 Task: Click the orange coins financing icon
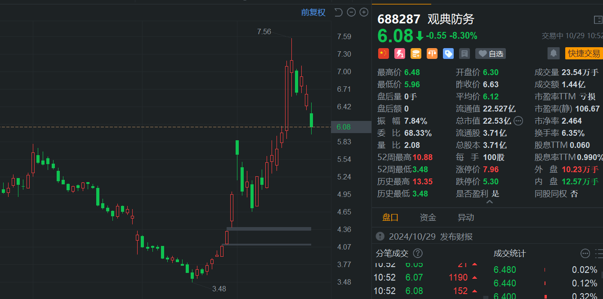click(x=416, y=54)
